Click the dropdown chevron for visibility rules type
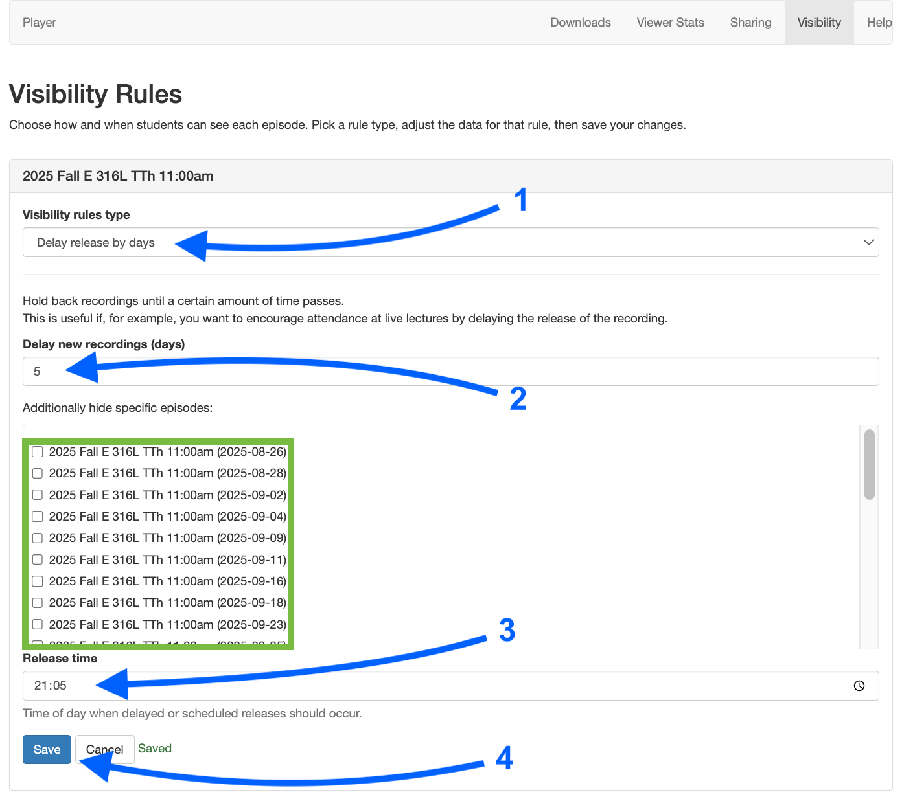The image size is (902, 812). click(868, 242)
